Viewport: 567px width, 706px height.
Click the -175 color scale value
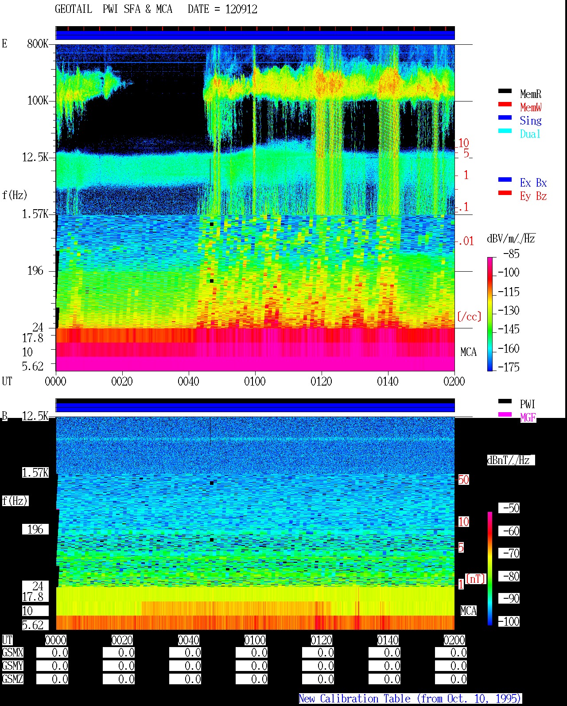509,367
